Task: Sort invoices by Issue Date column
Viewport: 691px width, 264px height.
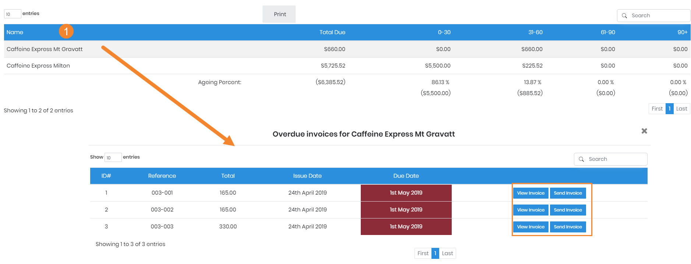Action: coord(307,176)
